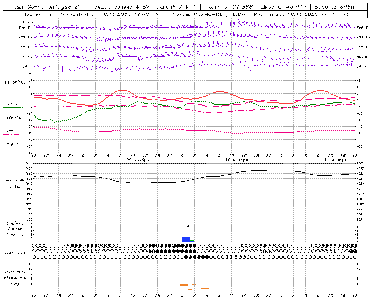Click the Высота: 306м header value

pos(334,7)
